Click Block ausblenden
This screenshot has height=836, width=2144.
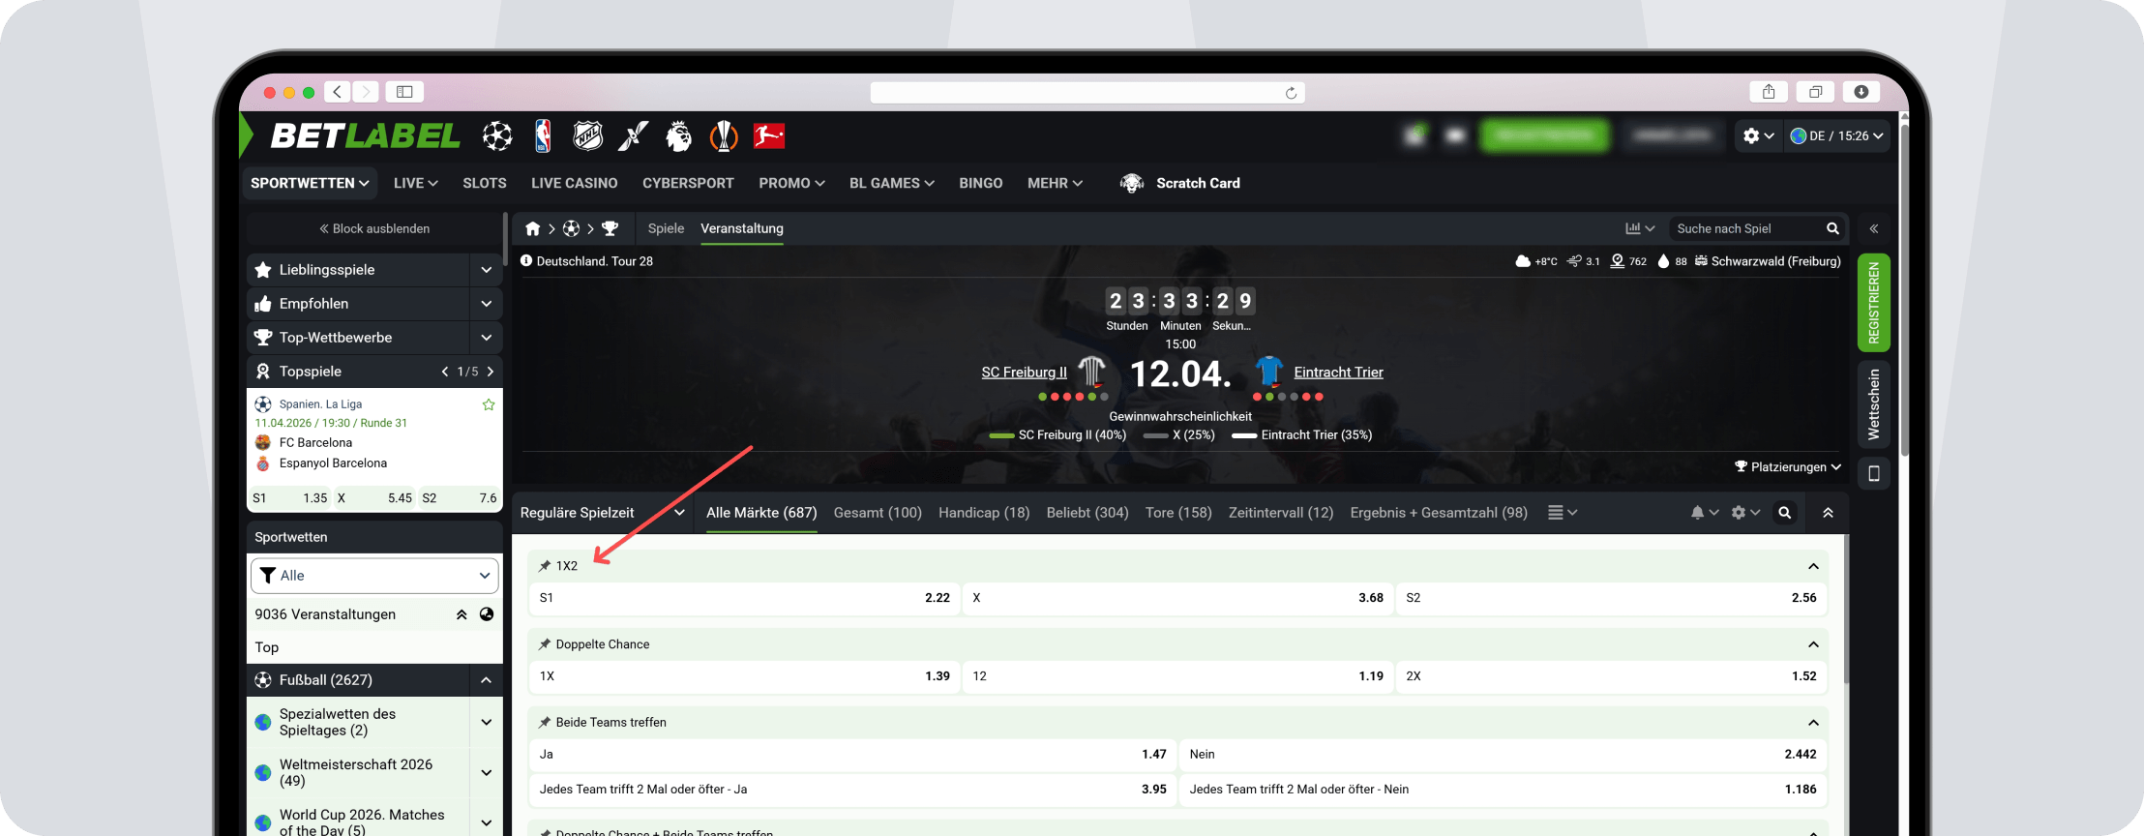click(375, 228)
